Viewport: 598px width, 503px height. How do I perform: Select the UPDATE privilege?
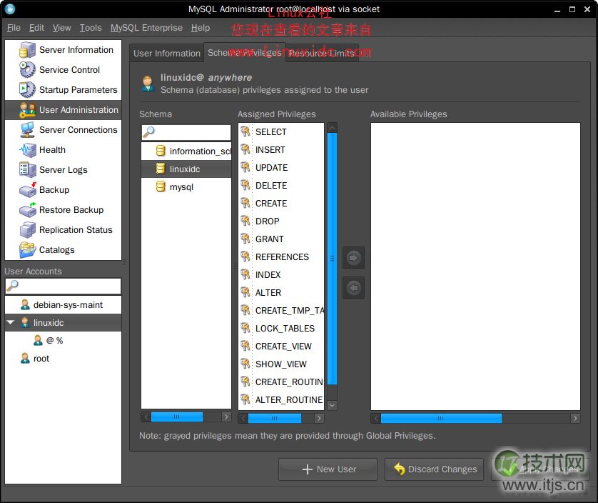[281, 168]
